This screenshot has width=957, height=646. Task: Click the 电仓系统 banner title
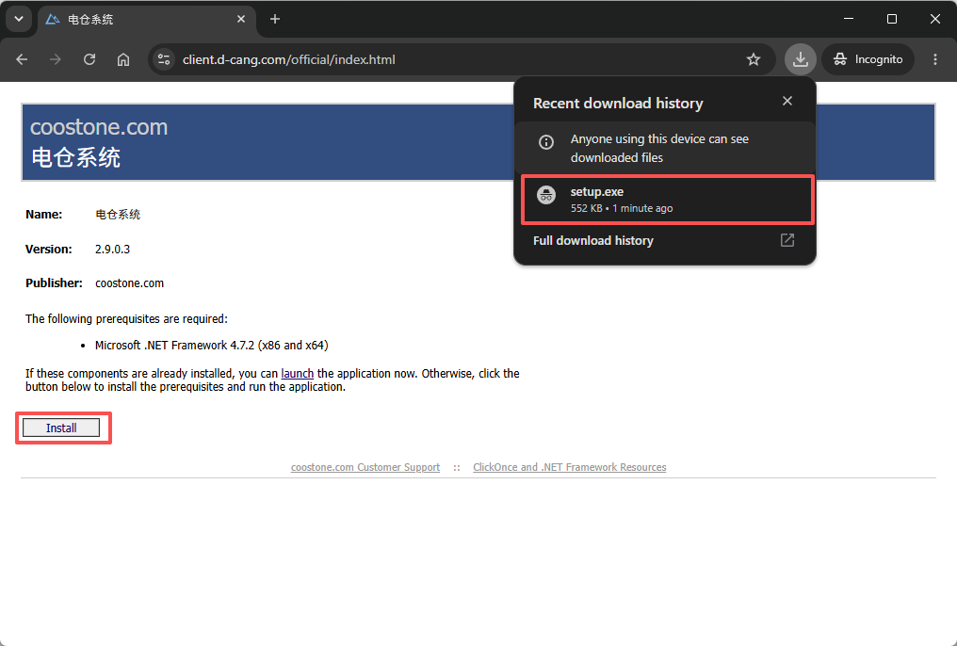75,157
